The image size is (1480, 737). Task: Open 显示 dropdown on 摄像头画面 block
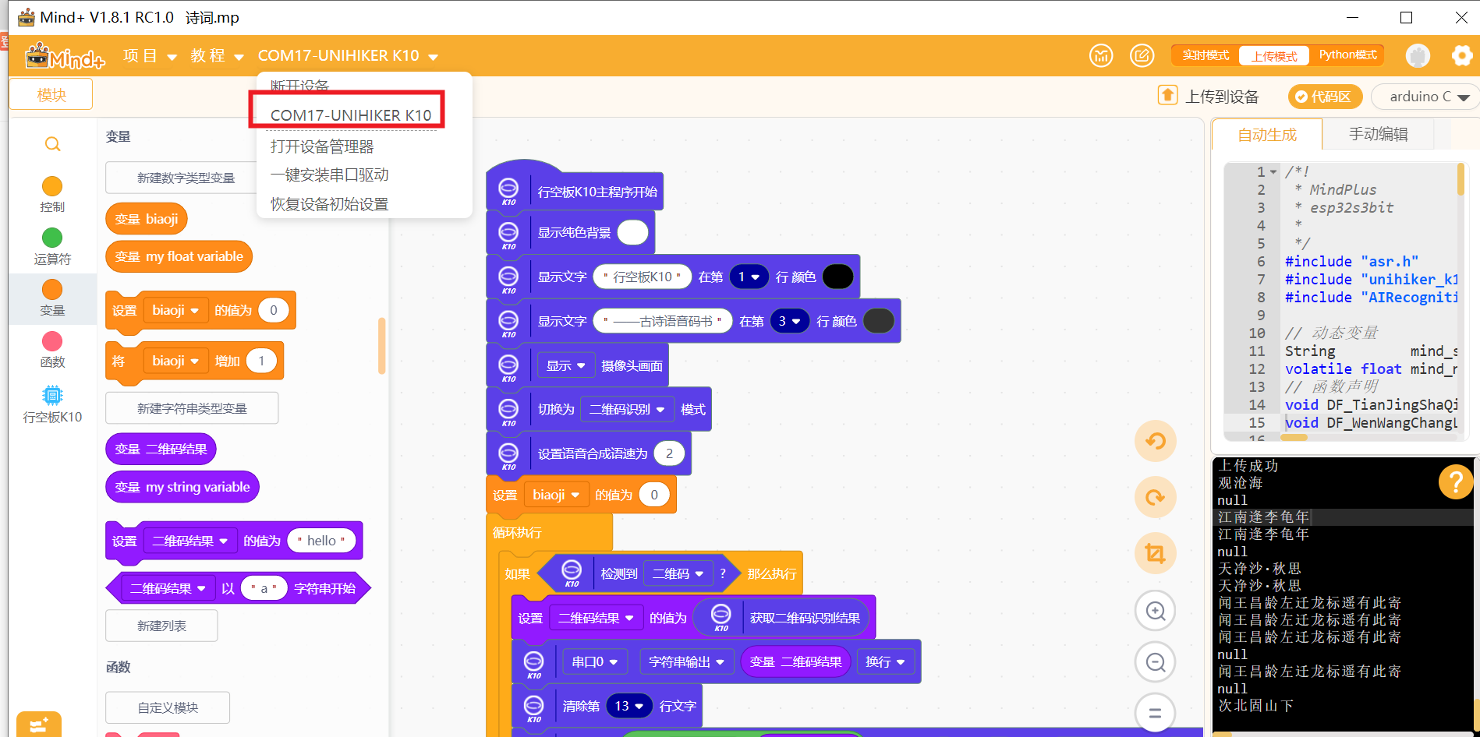(565, 365)
